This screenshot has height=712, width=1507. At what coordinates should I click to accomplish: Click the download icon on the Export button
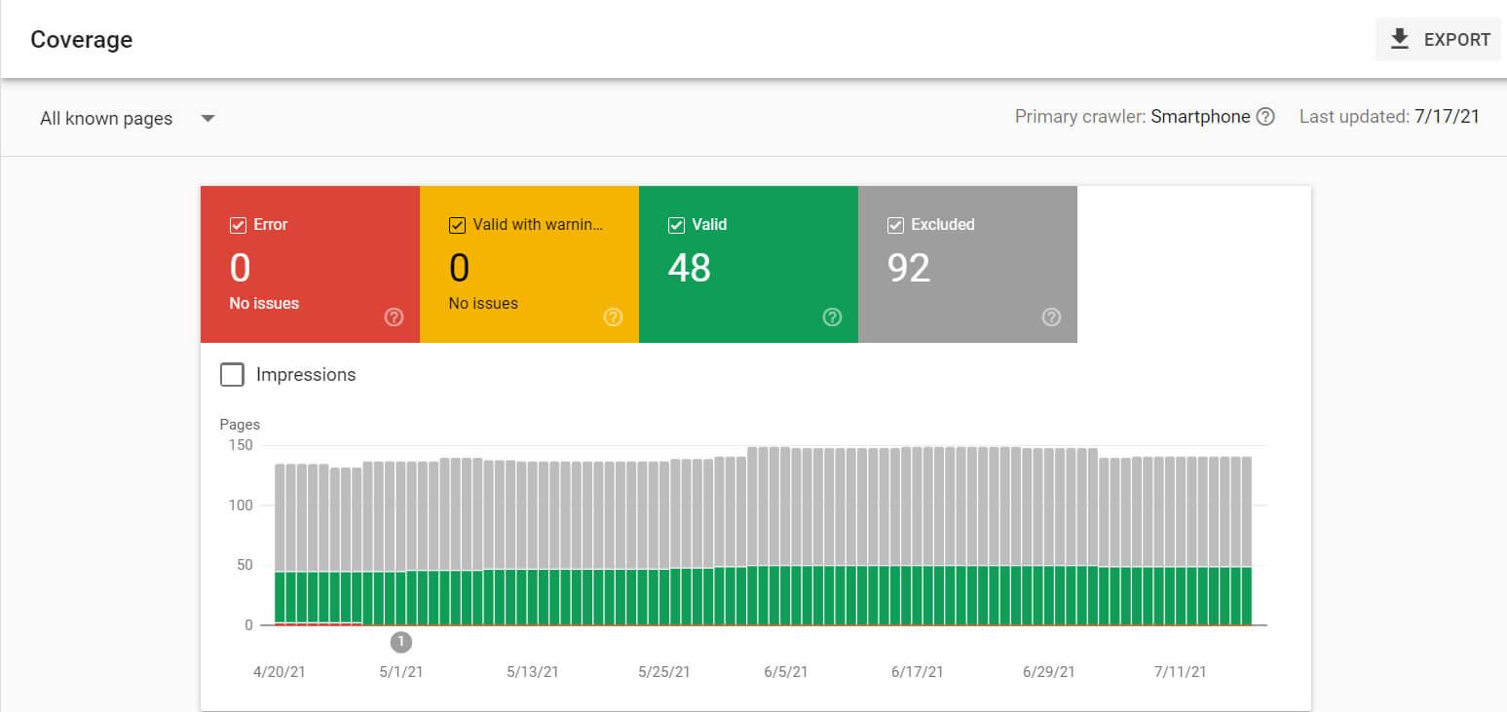[1399, 39]
